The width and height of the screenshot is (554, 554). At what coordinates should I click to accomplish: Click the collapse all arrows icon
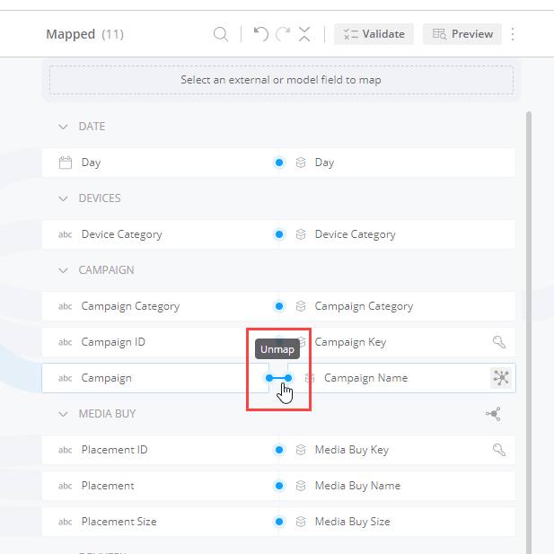click(304, 34)
